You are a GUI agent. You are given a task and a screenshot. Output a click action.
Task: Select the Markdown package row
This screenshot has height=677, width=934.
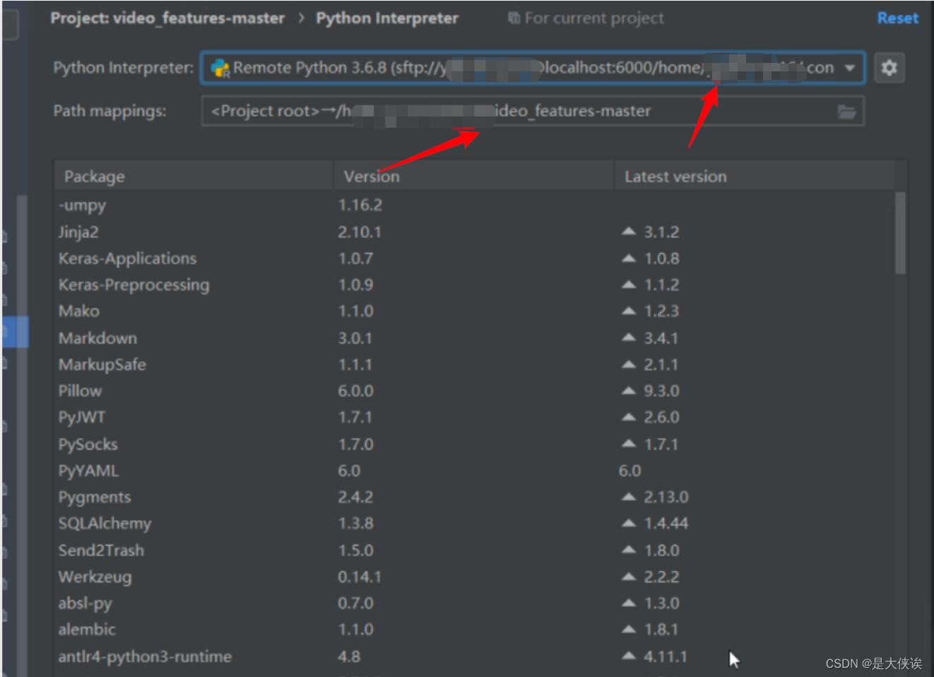click(475, 338)
